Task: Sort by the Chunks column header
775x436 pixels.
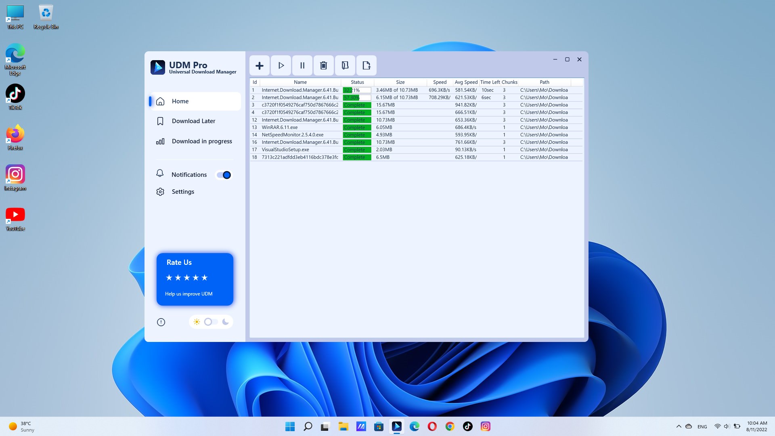Action: (x=509, y=82)
